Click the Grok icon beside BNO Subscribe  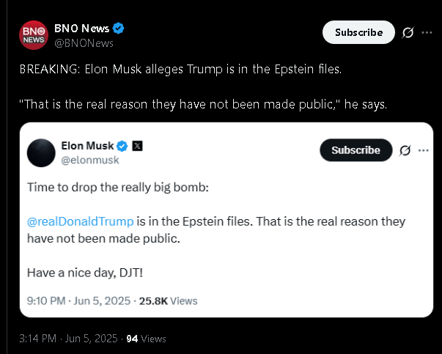pos(408,33)
